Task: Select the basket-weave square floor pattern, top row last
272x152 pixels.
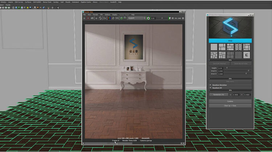Action: pos(247,47)
